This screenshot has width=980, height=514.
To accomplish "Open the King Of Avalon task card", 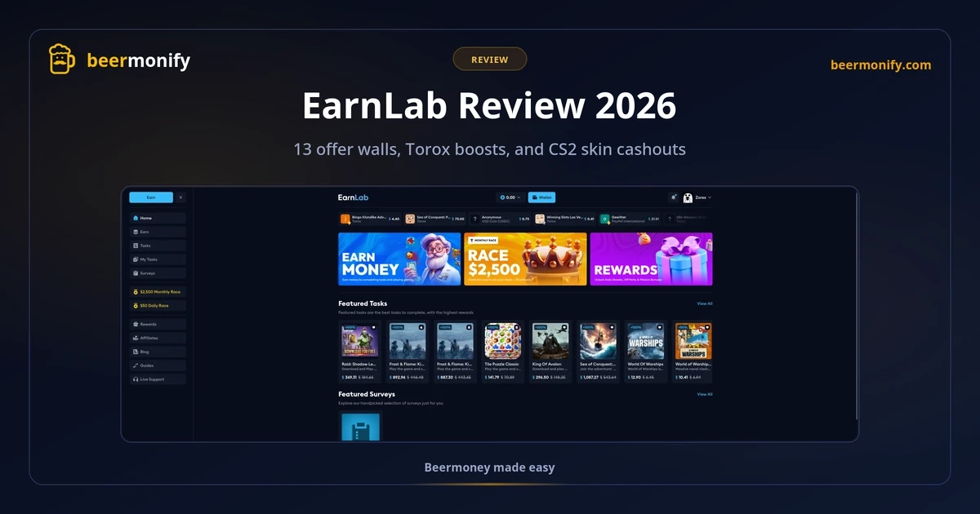I will [x=550, y=352].
